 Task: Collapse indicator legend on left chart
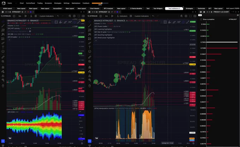[9, 40]
